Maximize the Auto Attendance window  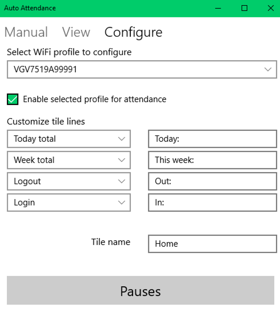(x=244, y=8)
